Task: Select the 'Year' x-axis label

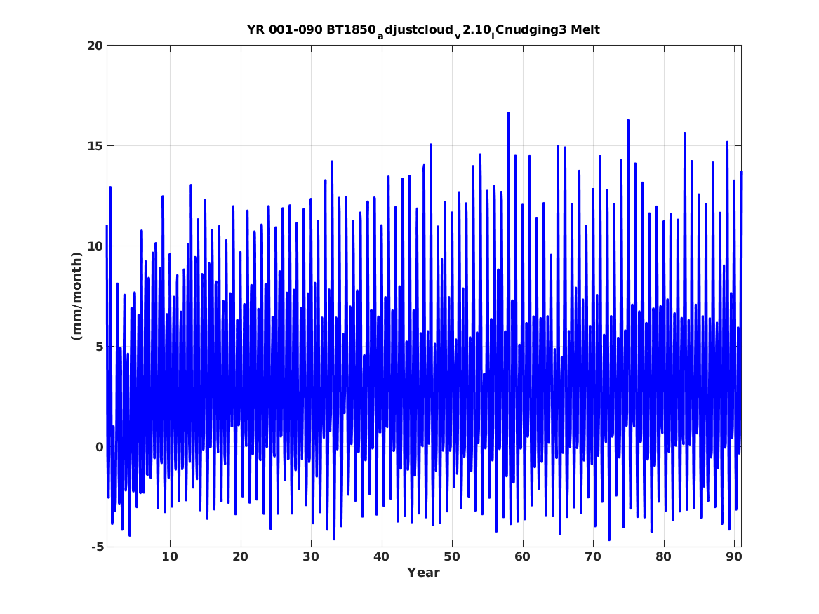Action: pos(423,573)
